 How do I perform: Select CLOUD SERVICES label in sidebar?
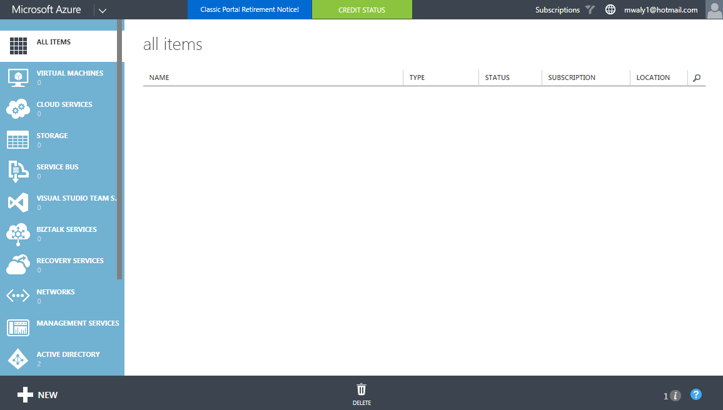(64, 104)
